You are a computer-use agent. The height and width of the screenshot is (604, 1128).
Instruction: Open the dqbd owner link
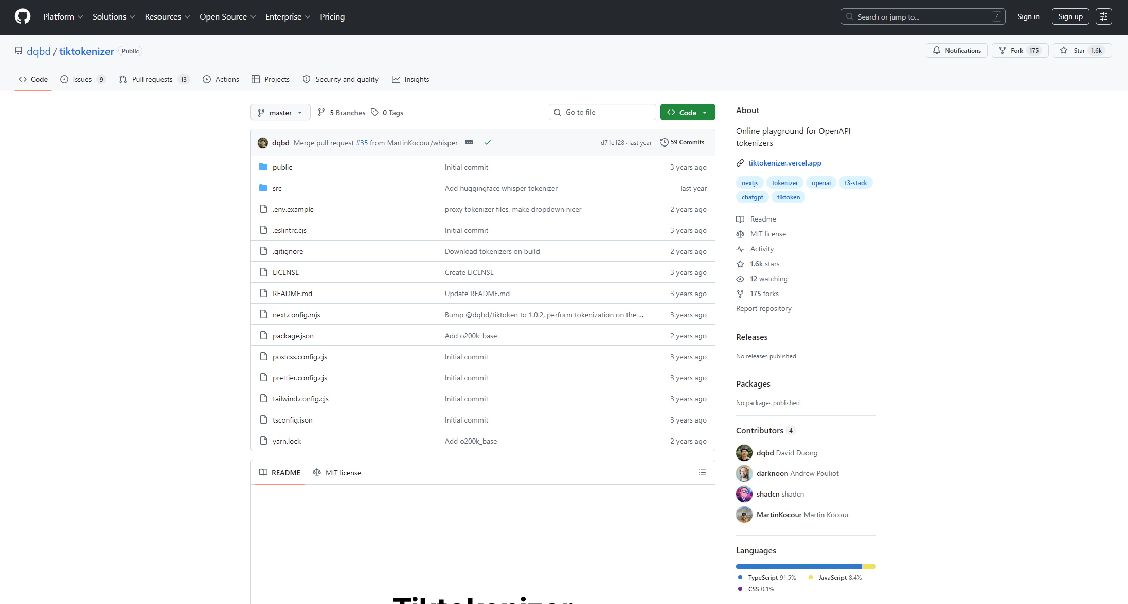coord(39,51)
